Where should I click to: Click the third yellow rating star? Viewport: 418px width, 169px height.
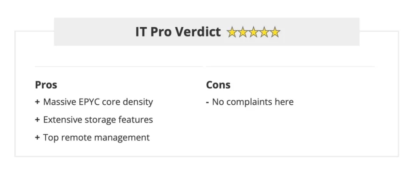click(x=253, y=32)
